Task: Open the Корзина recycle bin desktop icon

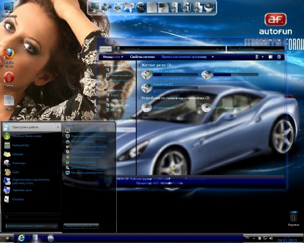Action: pyautogui.click(x=293, y=219)
